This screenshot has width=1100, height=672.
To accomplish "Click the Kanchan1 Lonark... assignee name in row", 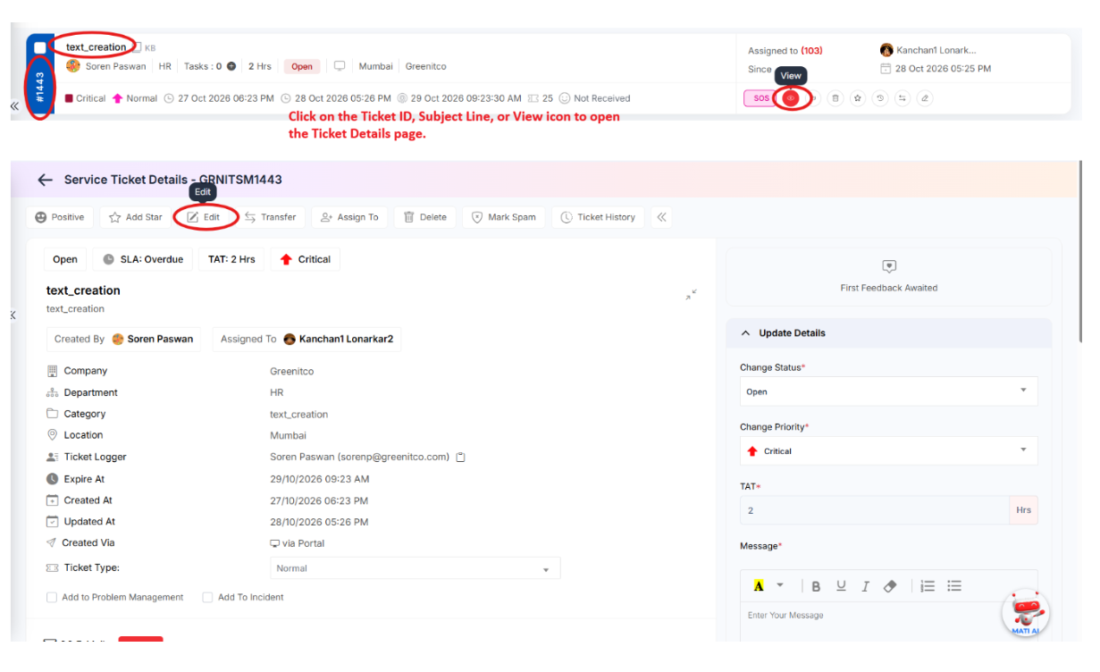I will coord(936,50).
